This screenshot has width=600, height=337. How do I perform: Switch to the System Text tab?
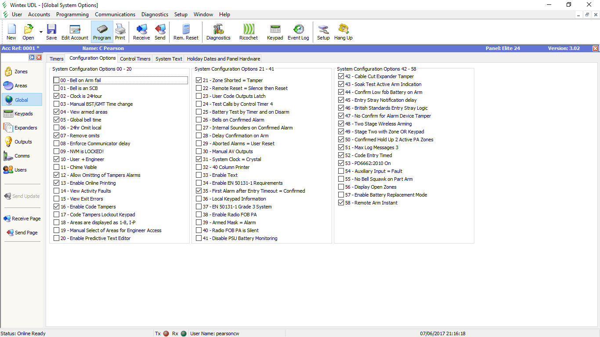[x=169, y=59]
